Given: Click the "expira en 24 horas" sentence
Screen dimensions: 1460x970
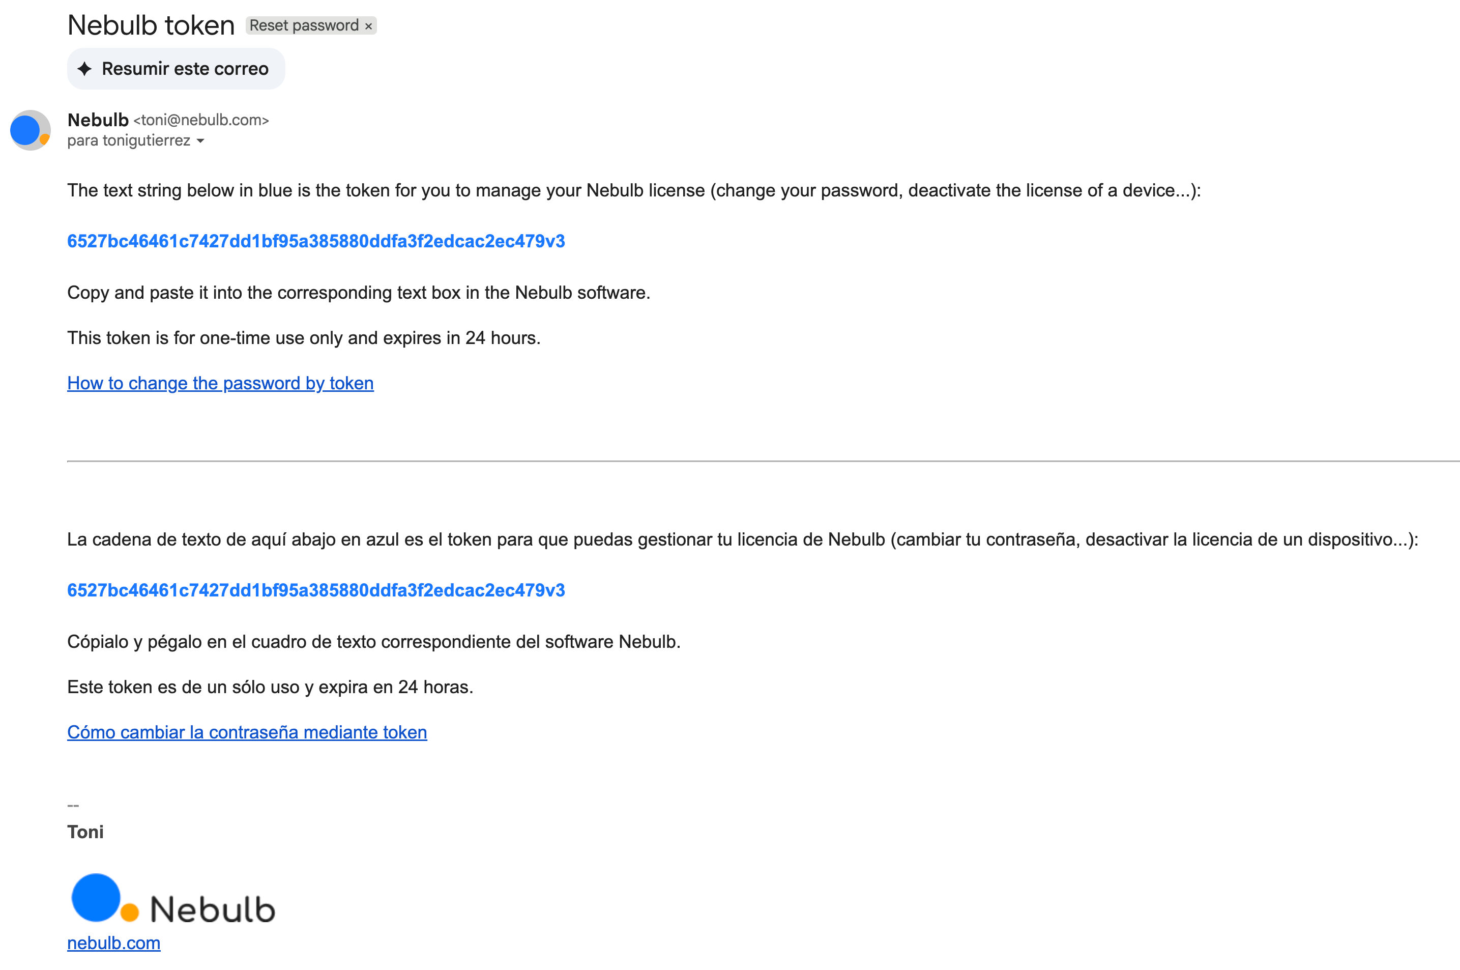Looking at the screenshot, I should [270, 687].
